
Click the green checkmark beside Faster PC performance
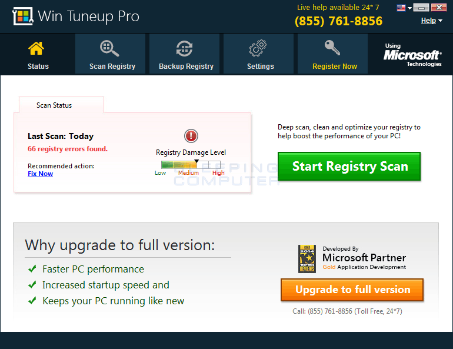point(32,269)
